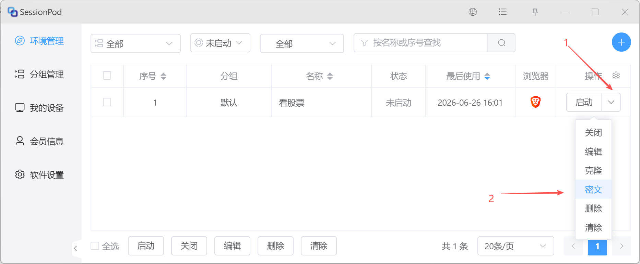Check the row for 看股票

tap(107, 102)
